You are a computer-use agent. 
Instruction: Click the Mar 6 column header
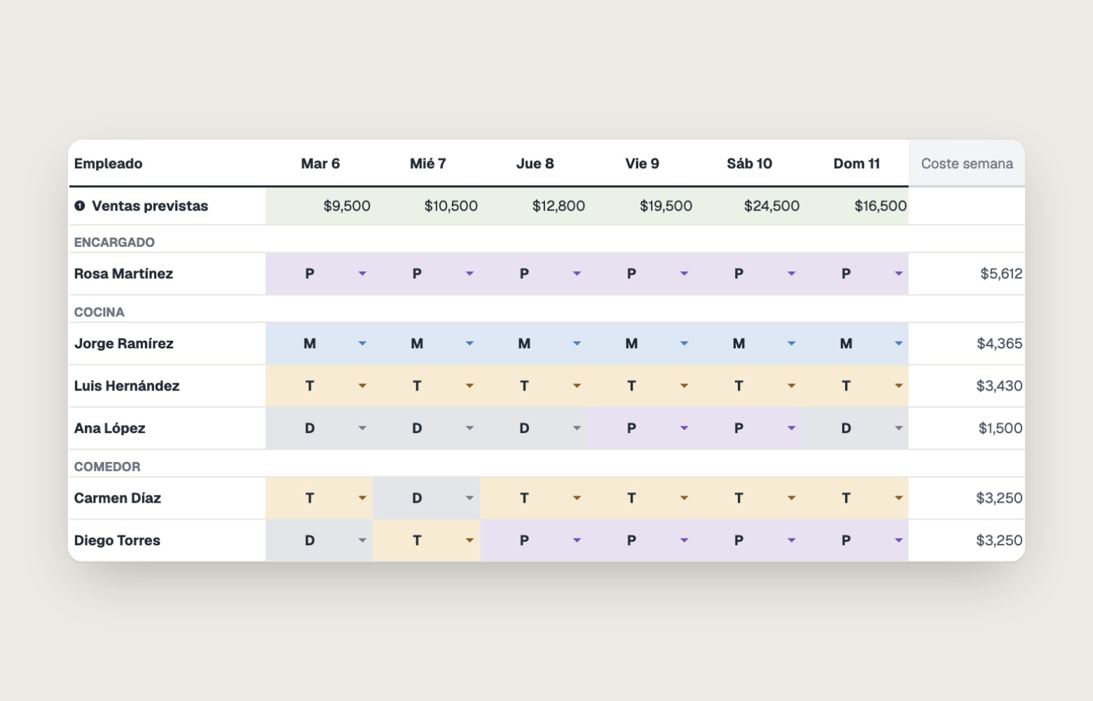pos(320,163)
